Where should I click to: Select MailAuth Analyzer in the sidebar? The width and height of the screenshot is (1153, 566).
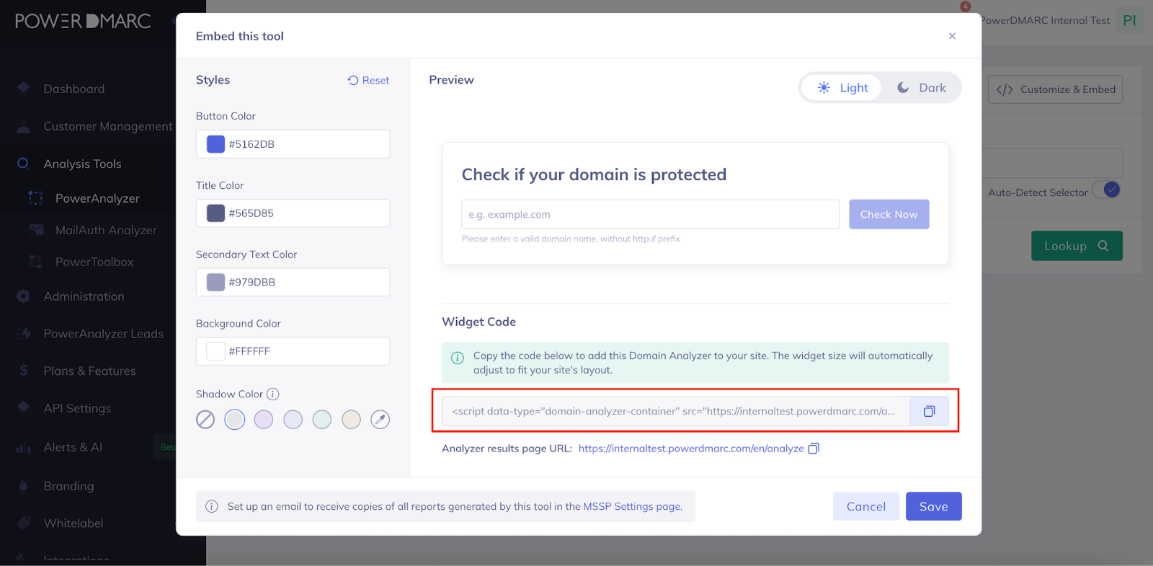click(106, 230)
